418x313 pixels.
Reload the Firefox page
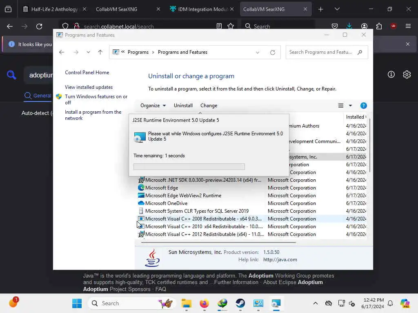tap(39, 26)
